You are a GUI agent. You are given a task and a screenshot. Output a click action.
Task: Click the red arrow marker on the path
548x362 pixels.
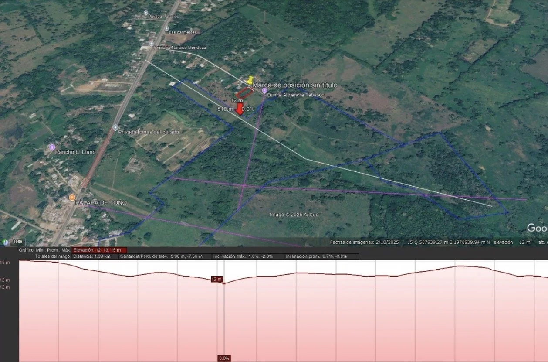239,109
